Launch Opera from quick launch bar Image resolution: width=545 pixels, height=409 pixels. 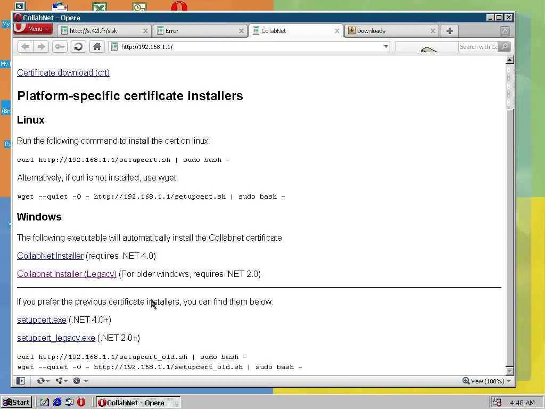(x=81, y=403)
